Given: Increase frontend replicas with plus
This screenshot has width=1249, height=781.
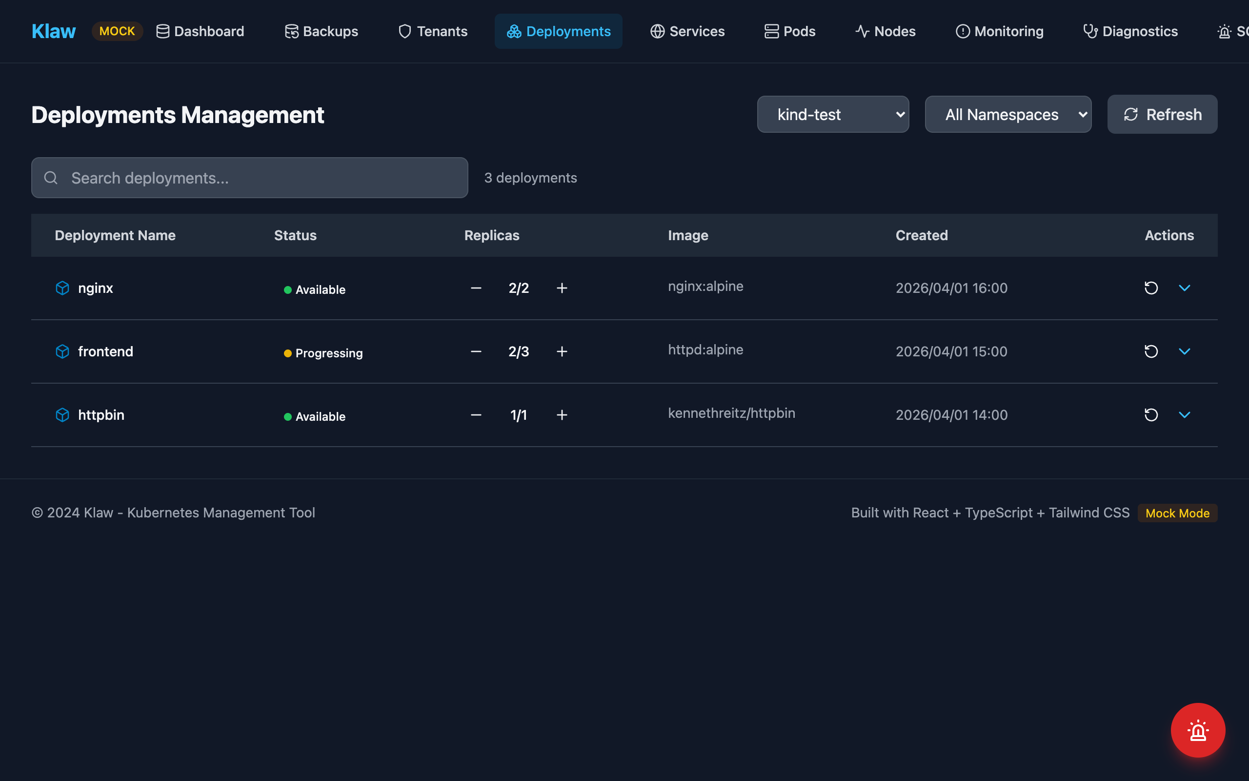Looking at the screenshot, I should [562, 351].
